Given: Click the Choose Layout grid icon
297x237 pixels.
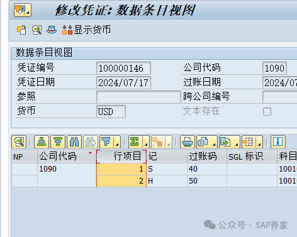Looking at the screenshot, I should (249, 142).
